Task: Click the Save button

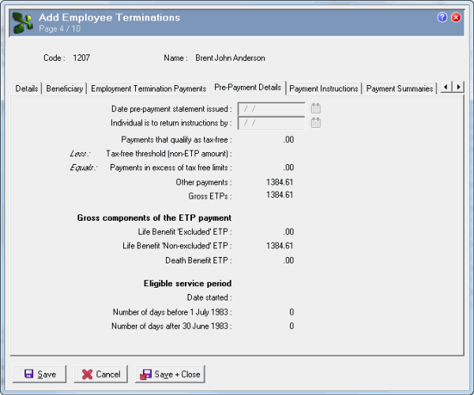Action: click(39, 375)
